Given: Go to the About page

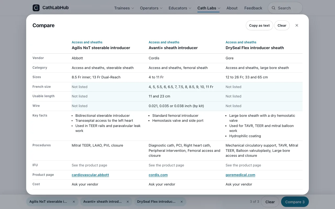Looking at the screenshot, I should 232,8.
